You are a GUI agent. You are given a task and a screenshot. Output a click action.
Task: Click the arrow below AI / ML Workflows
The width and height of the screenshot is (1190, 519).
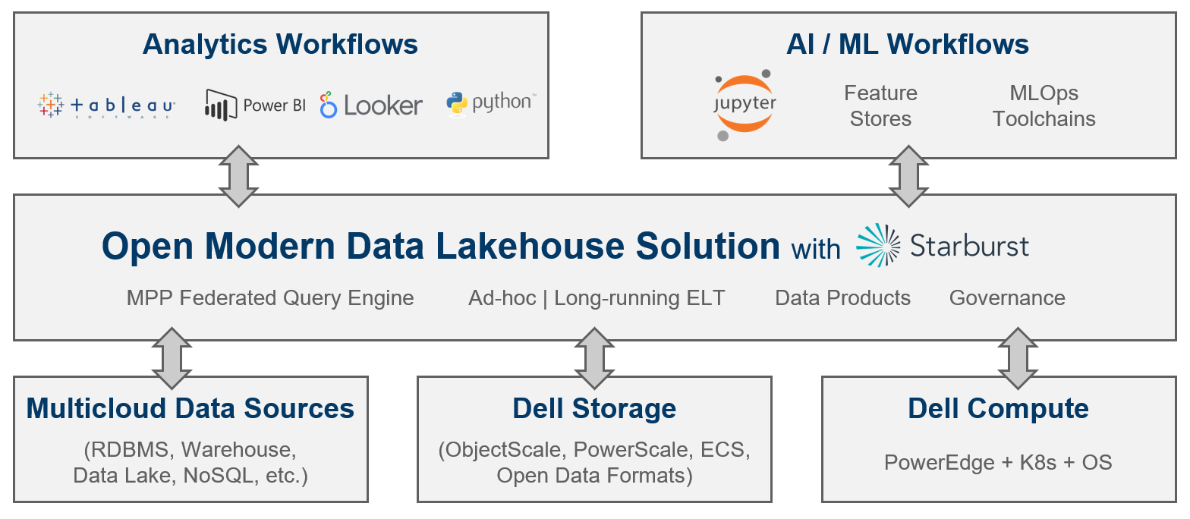[908, 176]
